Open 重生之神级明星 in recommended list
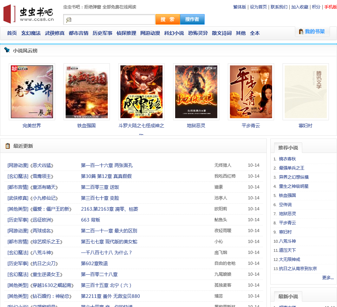 (294, 186)
